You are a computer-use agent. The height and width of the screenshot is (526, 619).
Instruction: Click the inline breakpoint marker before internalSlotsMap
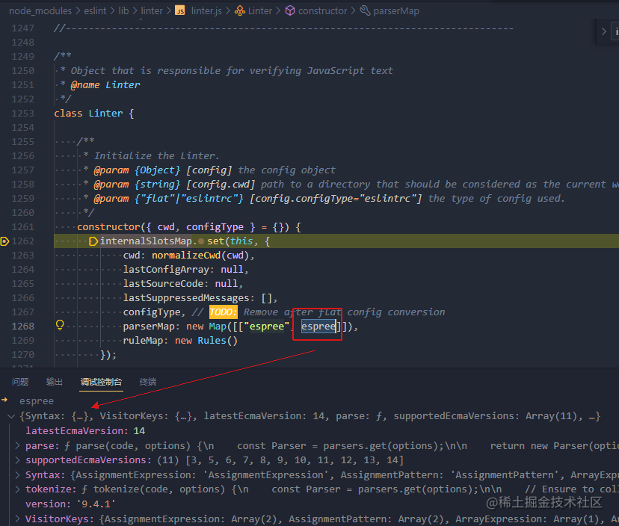(x=93, y=241)
